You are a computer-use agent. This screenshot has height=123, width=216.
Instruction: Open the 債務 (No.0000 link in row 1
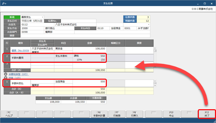pos(21,50)
